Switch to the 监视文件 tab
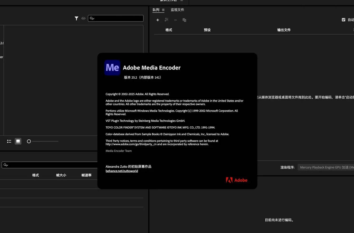Screen dimensions: 354x233 [177, 10]
